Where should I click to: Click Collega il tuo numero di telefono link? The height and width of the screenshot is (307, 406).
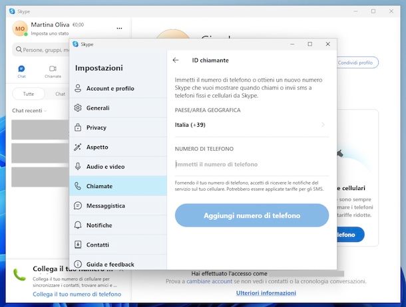[77, 294]
